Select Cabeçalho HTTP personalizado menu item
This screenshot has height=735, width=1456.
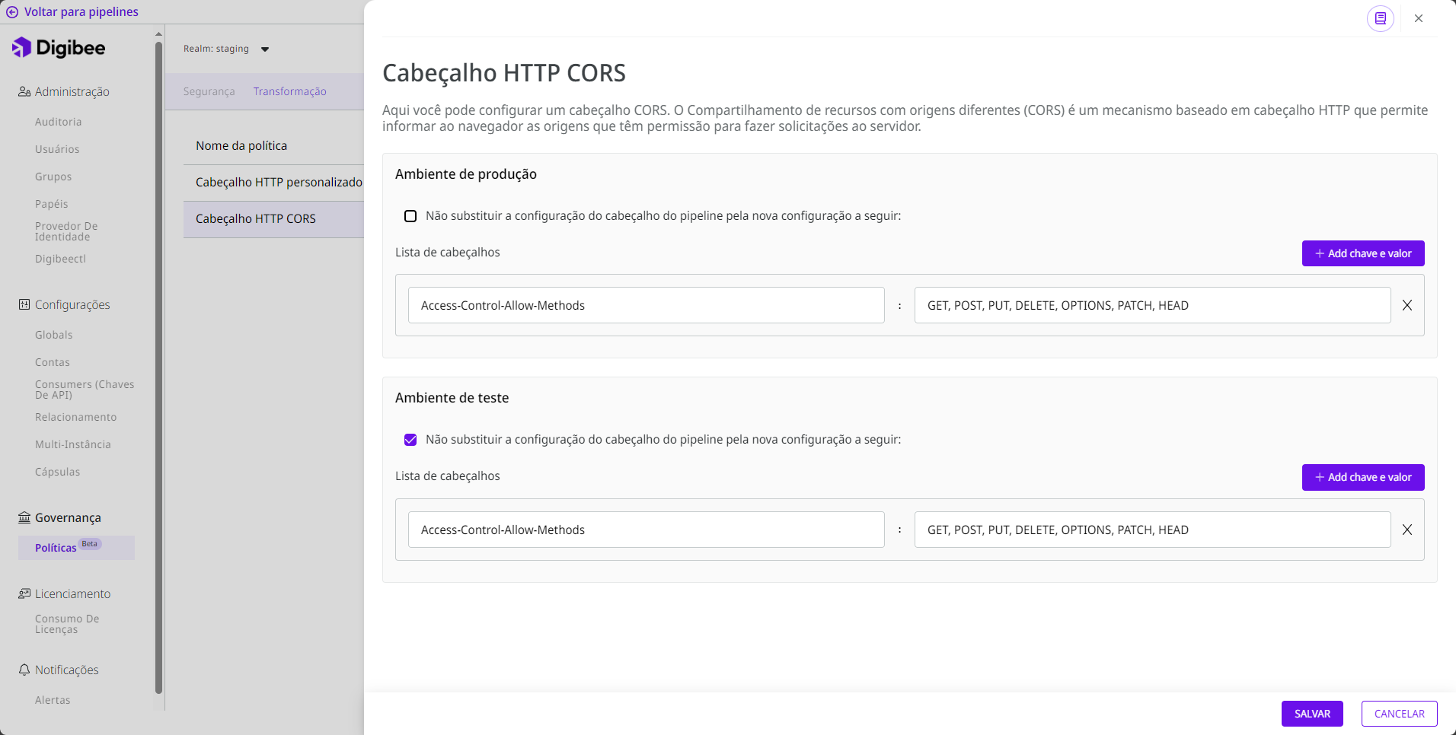278,183
